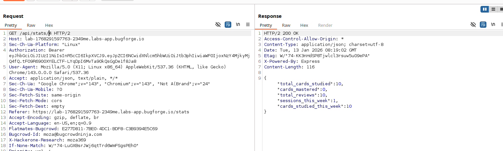Viewport: 503px width, 151px height.
Task: Click the Sec-Fetch-Mode cors header line
Action: [x=35, y=101]
